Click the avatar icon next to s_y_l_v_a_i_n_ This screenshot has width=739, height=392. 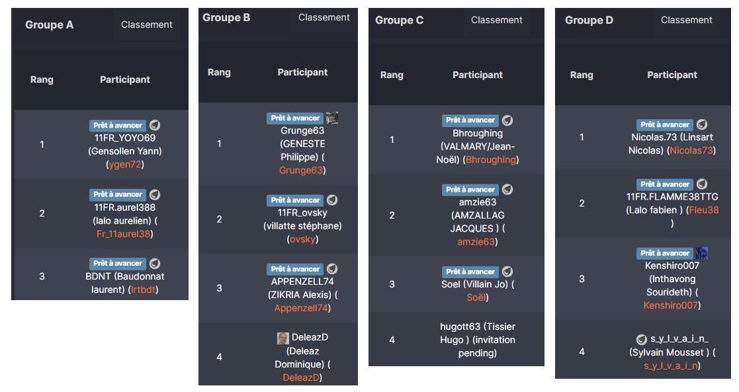642,339
